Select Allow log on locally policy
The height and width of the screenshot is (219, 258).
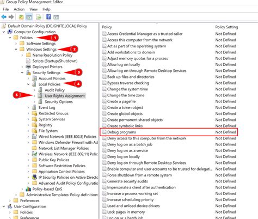click(x=124, y=64)
